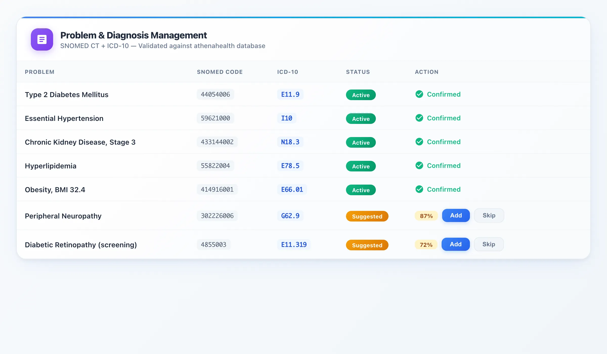
Task: Click the 87% confidence indicator
Action: 426,216
